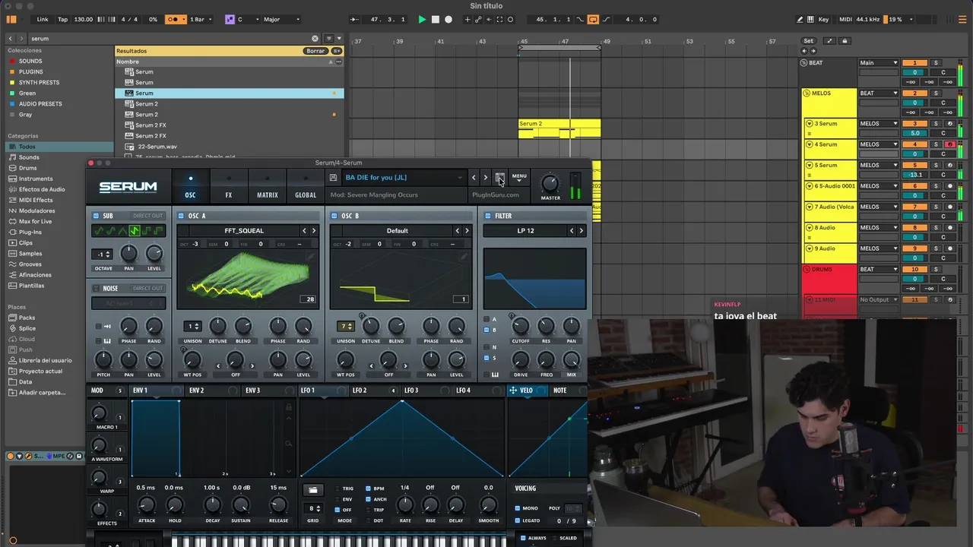The height and width of the screenshot is (547, 973).
Task: Start playback in Ableton transport
Action: coord(422,20)
